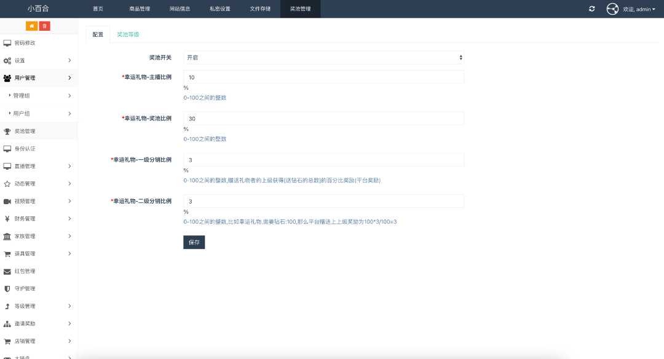
Task: Click the star icon beside 动态管理
Action: pyautogui.click(x=7, y=184)
